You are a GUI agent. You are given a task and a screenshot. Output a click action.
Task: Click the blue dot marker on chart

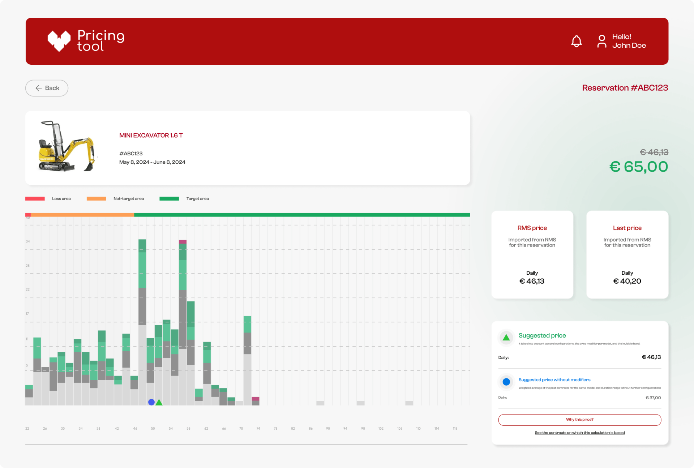[x=151, y=402]
